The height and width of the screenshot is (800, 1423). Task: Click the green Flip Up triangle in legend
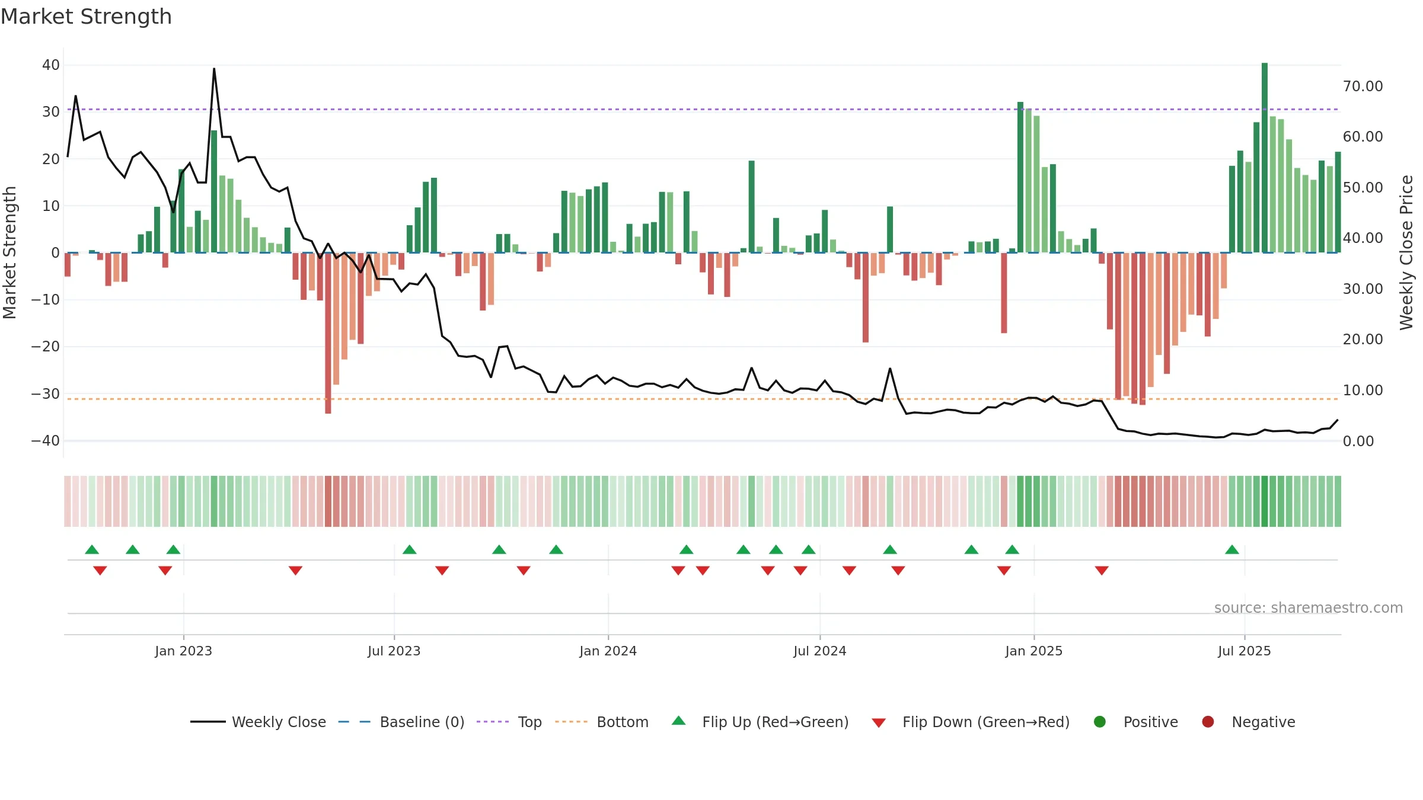point(679,721)
